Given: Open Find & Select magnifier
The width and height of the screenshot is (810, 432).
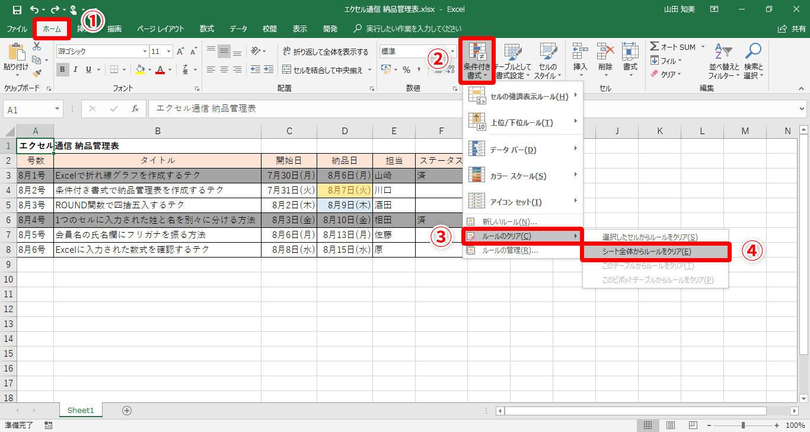Looking at the screenshot, I should [x=753, y=61].
